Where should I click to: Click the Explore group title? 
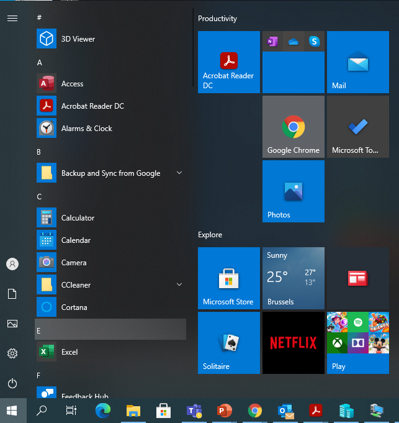coord(210,235)
